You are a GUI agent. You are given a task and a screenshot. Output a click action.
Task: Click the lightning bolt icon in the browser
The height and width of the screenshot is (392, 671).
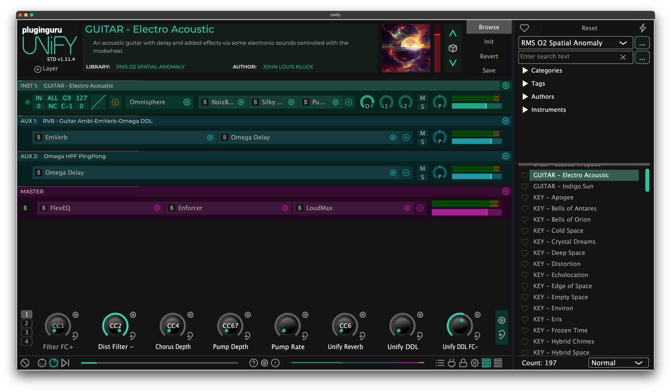point(642,28)
